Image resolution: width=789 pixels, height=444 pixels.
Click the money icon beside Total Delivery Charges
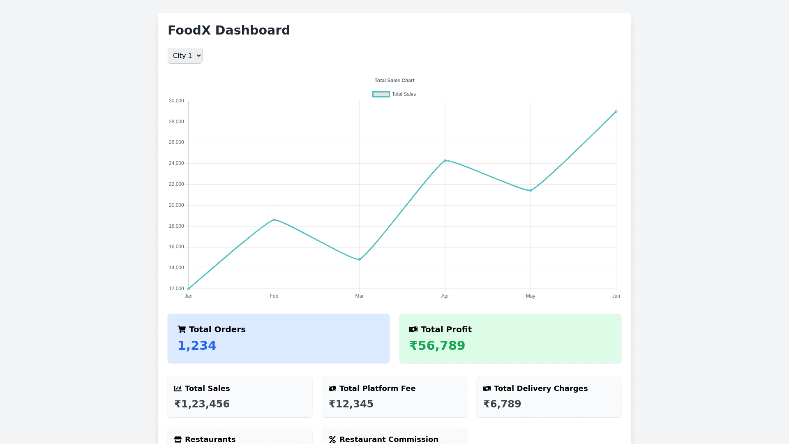(x=487, y=388)
